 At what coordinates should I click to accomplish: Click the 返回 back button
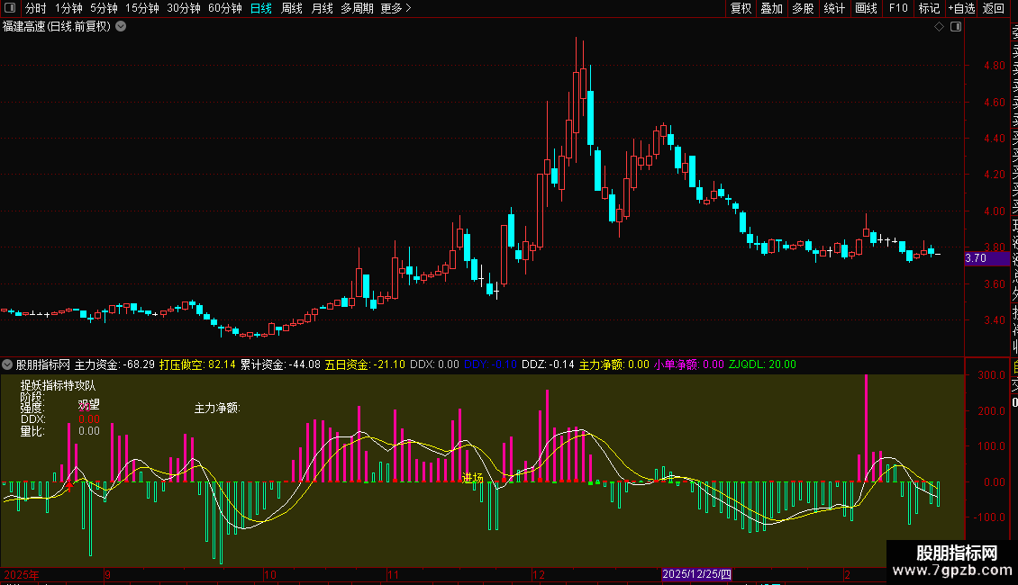994,8
